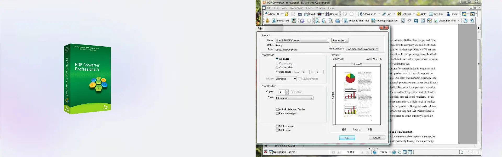Choose the Check Box Tool
This screenshot has width=502, height=157.
click(x=445, y=21)
